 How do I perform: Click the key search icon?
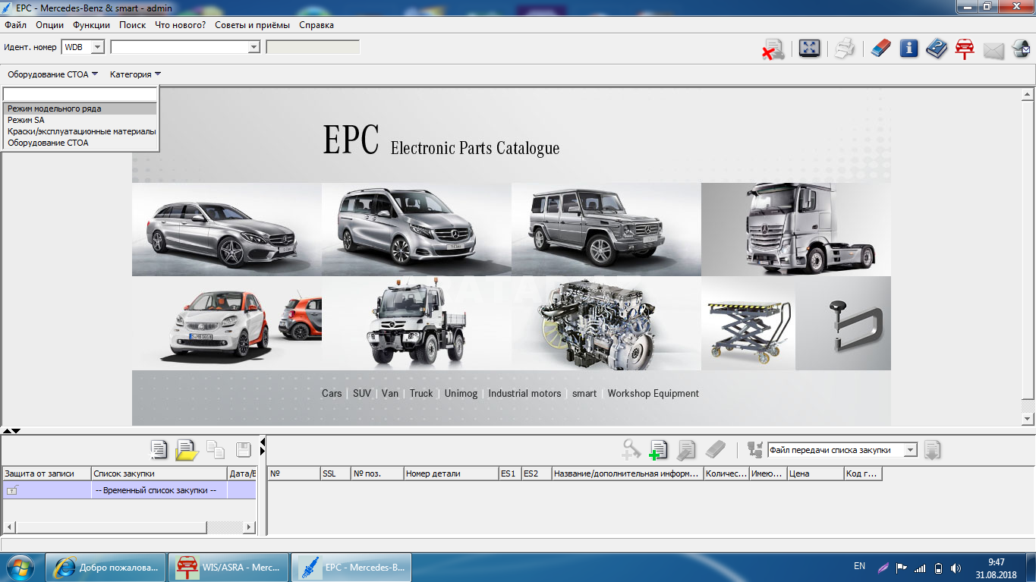coord(631,449)
